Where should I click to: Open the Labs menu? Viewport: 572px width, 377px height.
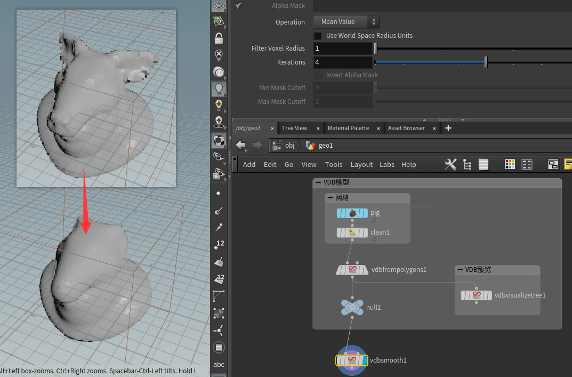click(386, 164)
